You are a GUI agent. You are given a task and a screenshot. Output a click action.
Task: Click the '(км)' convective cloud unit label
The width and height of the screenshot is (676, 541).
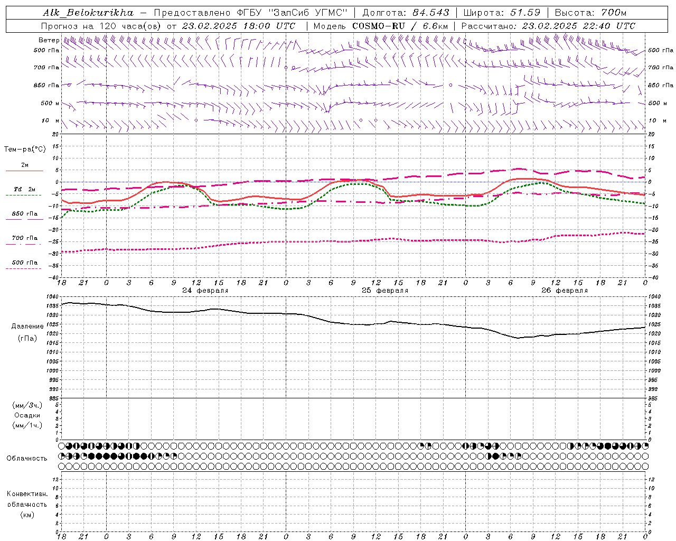[x=27, y=515]
